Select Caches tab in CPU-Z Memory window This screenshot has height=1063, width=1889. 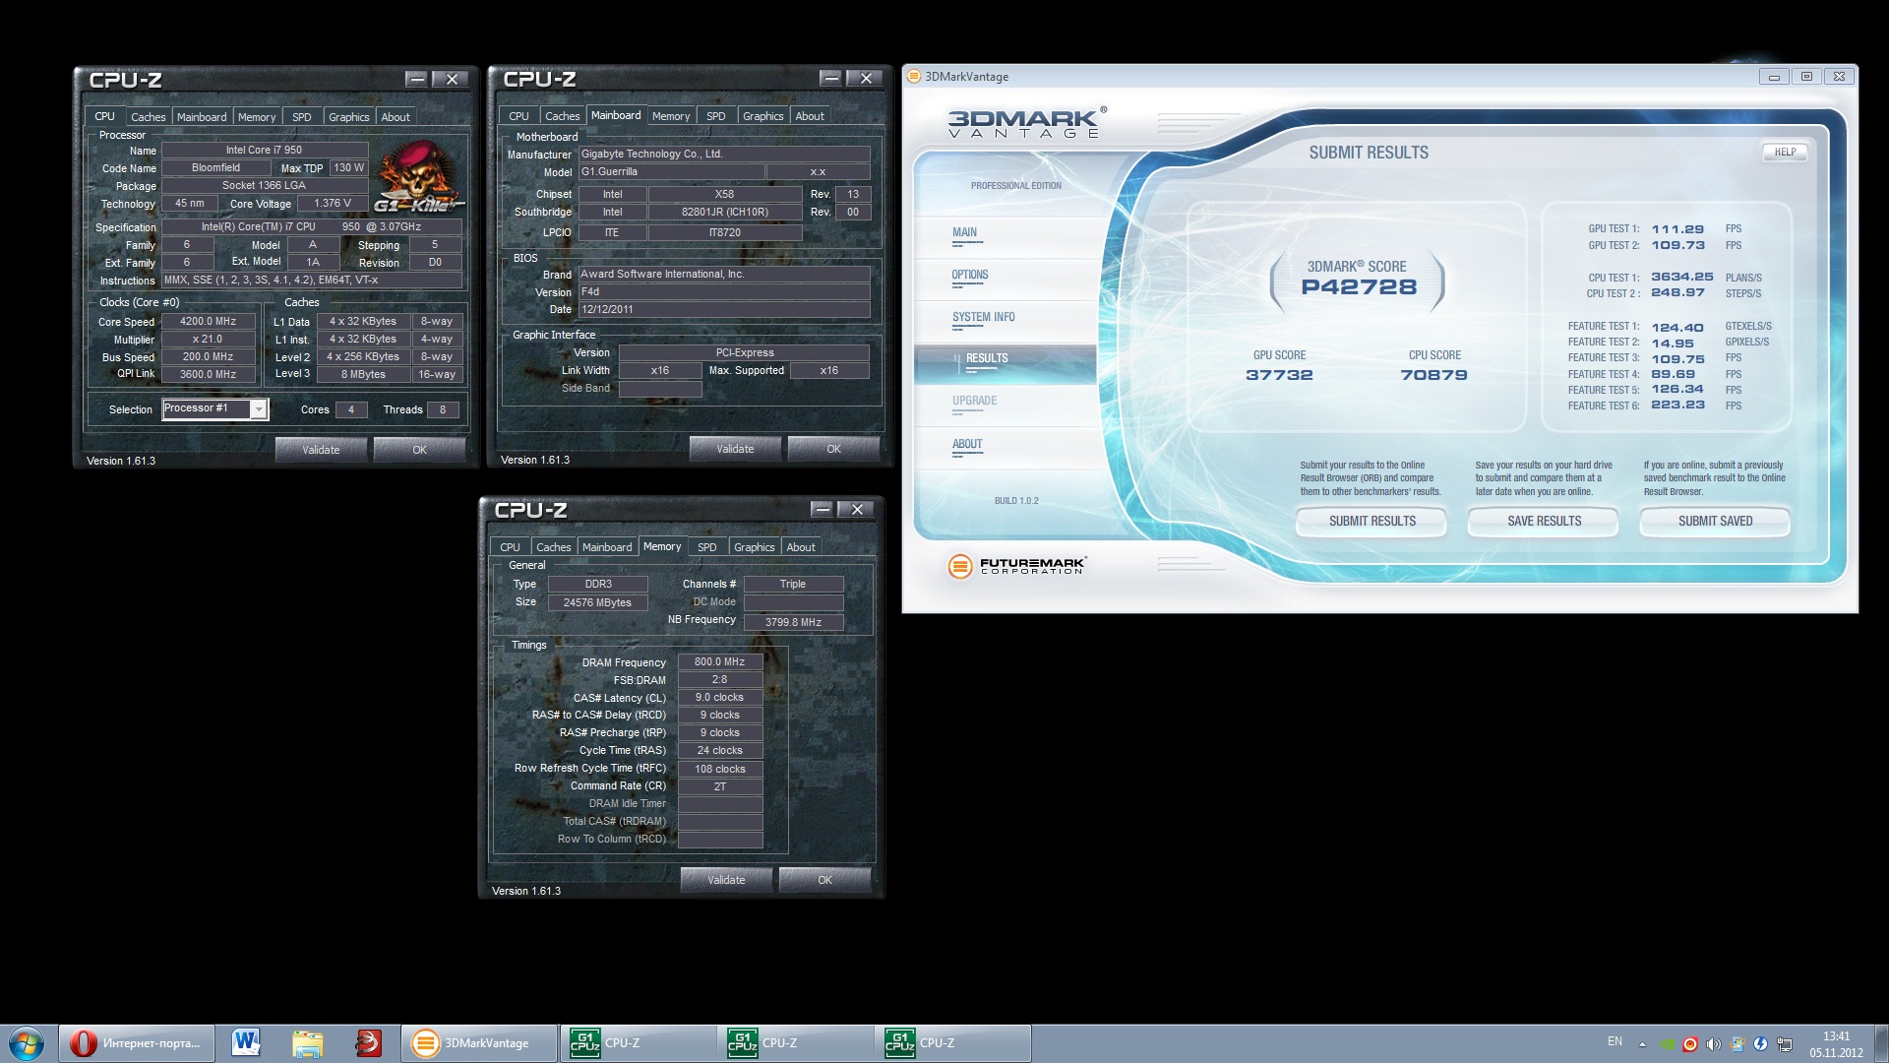(x=554, y=546)
